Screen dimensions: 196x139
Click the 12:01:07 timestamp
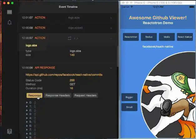point(27,18)
